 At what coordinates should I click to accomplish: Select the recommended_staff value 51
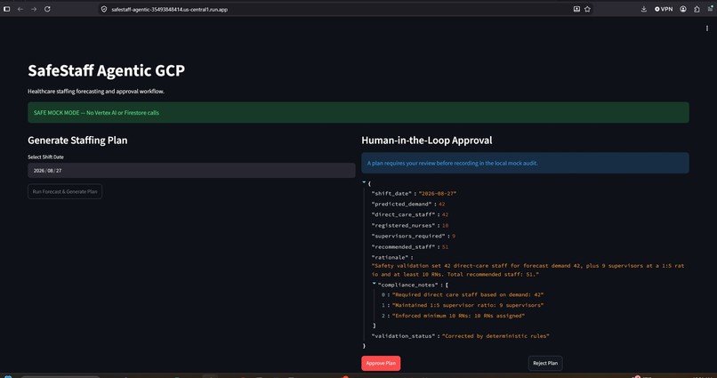click(445, 247)
